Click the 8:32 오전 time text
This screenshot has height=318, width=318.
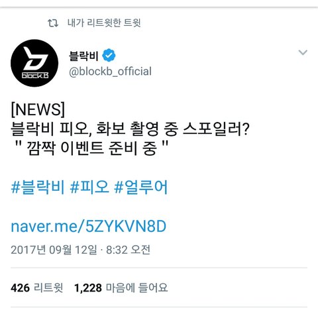pos(128,250)
